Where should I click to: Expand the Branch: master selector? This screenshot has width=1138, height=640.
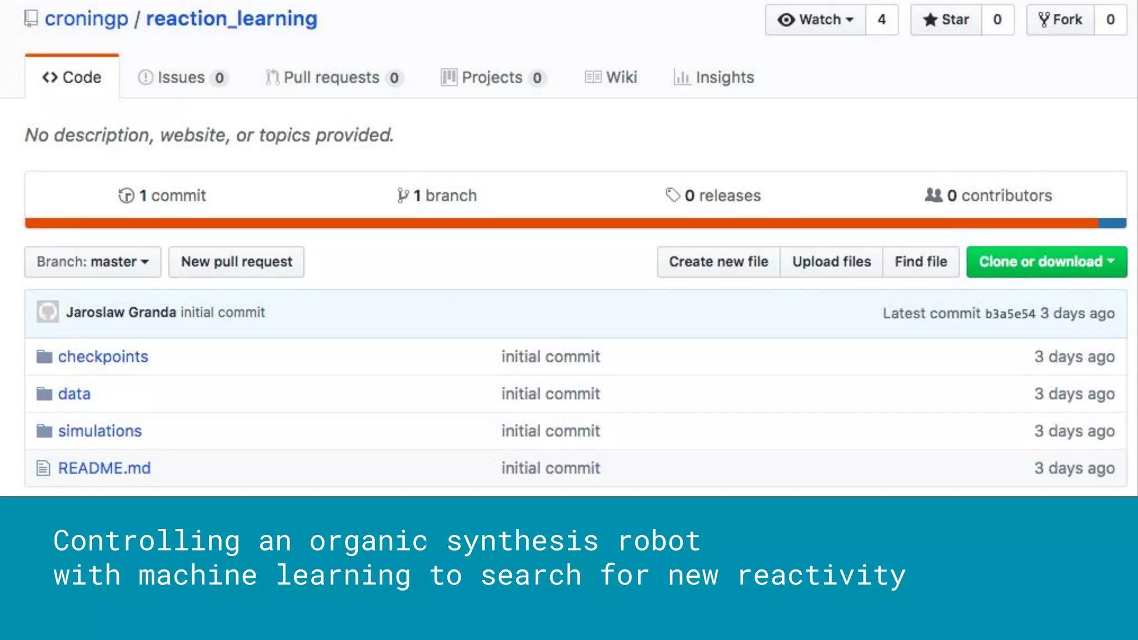[93, 262]
